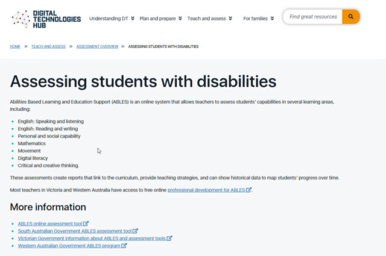
Task: Open the Understanding DT menu
Action: (109, 19)
